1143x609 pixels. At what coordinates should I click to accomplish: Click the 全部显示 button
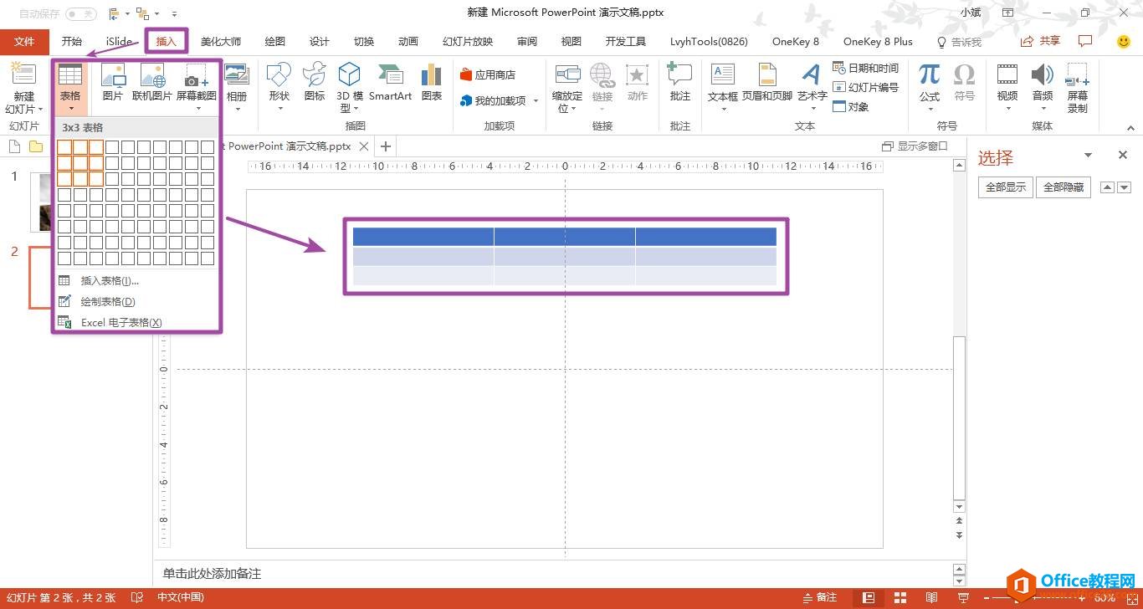pos(1005,187)
